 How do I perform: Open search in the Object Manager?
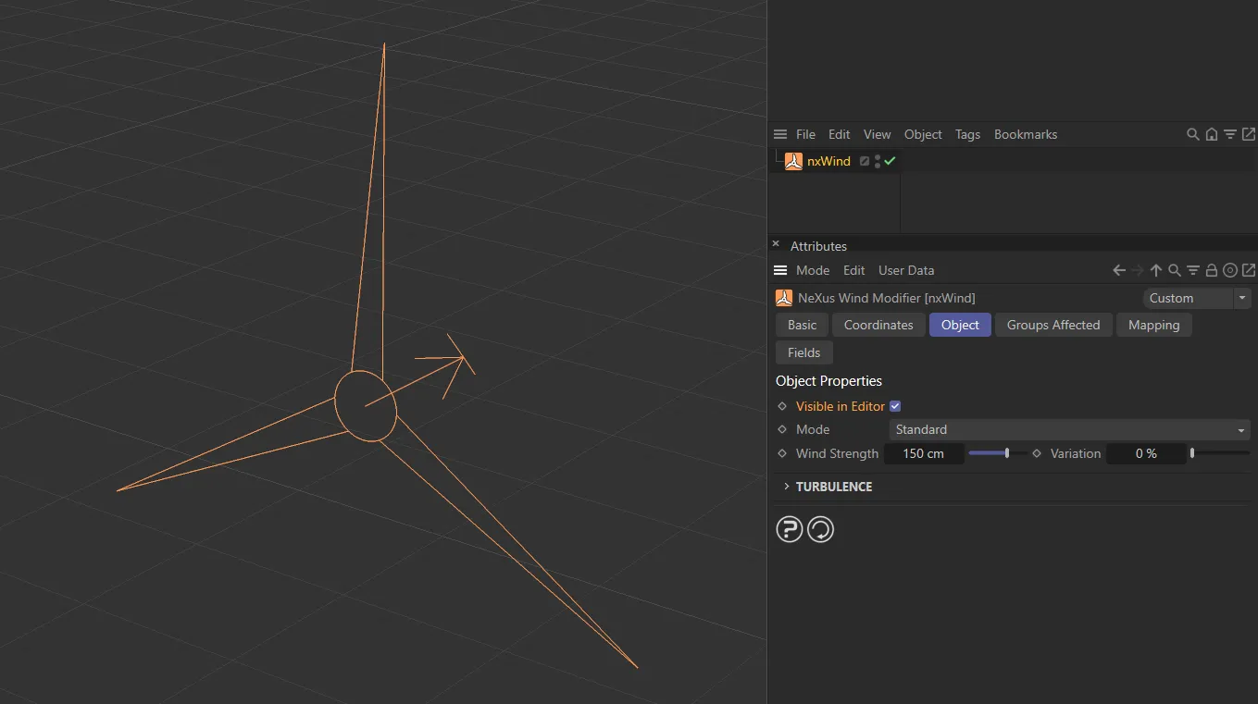[1192, 134]
